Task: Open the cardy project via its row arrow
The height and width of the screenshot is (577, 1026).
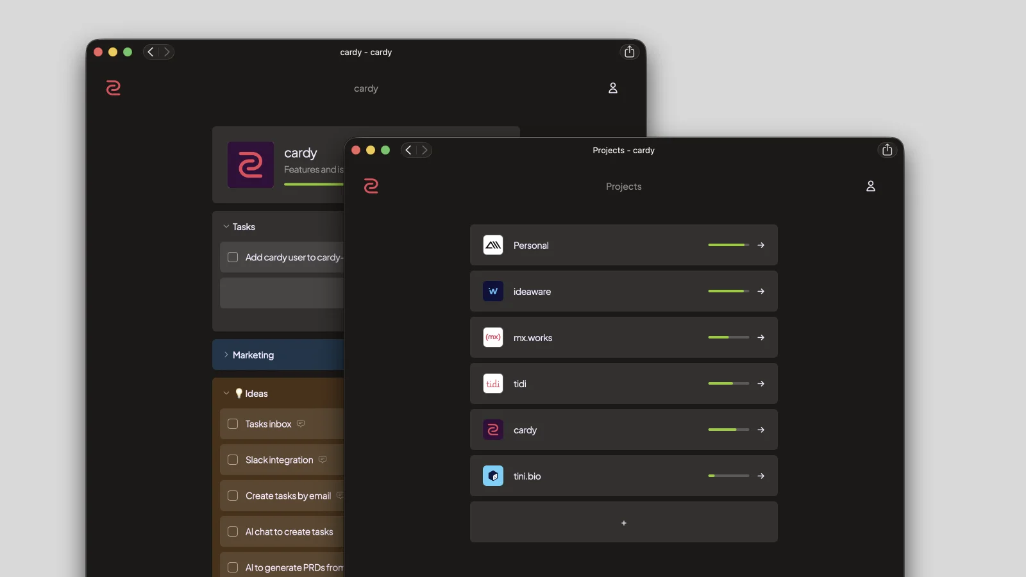Action: (761, 430)
